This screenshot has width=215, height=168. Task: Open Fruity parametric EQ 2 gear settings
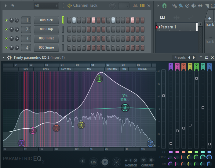pos(9,57)
